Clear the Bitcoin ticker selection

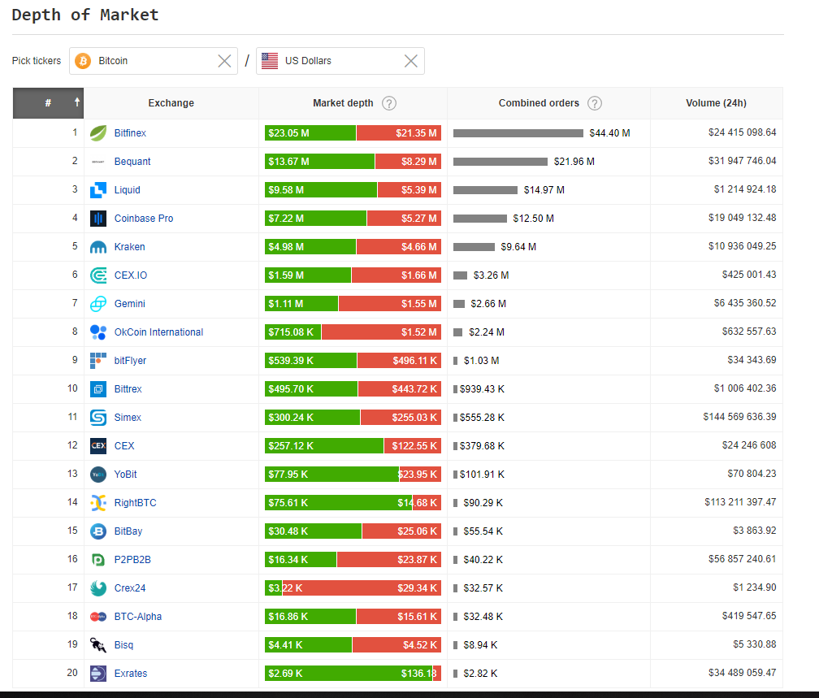tap(224, 60)
